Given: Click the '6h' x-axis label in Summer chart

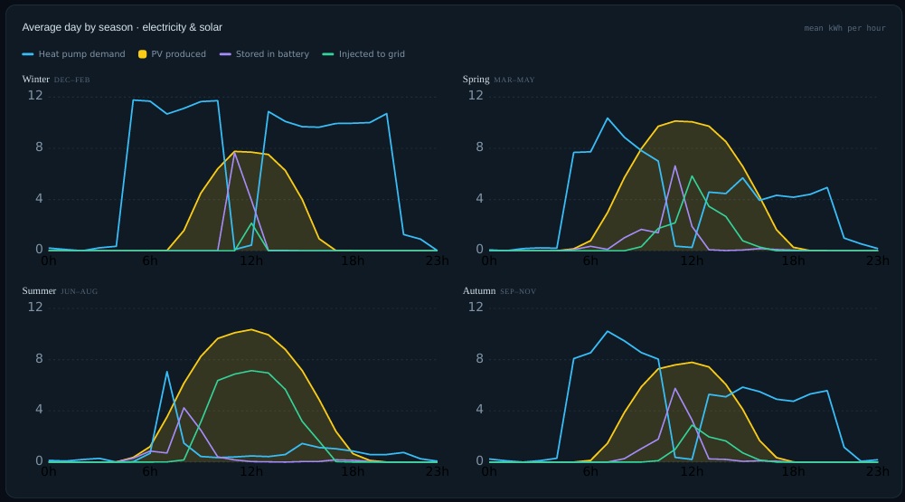Looking at the screenshot, I should [150, 472].
